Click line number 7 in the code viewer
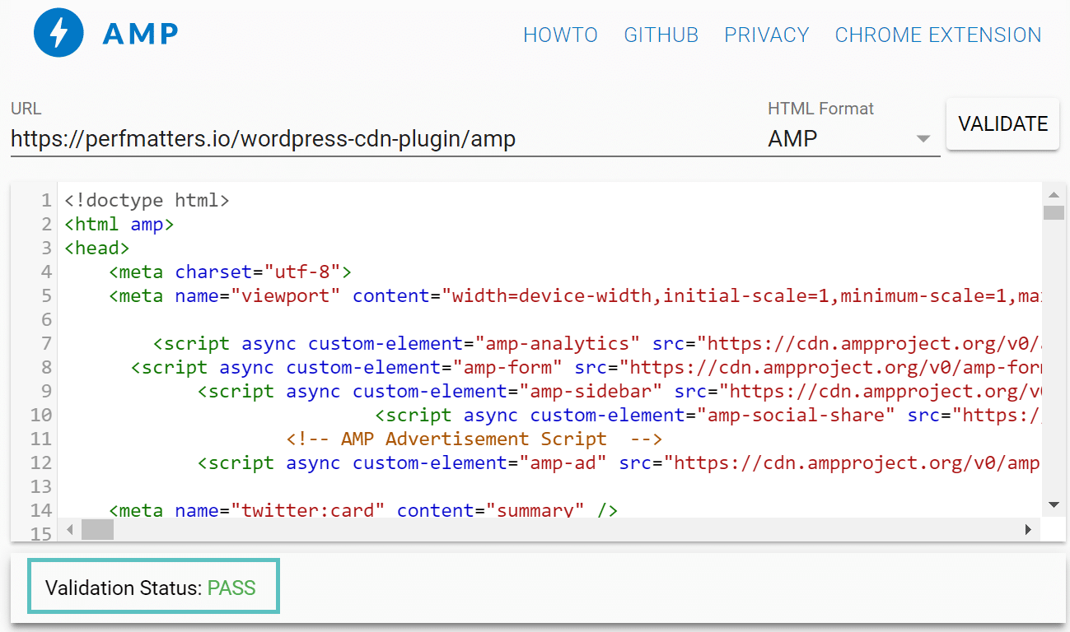The height and width of the screenshot is (632, 1070). click(45, 343)
